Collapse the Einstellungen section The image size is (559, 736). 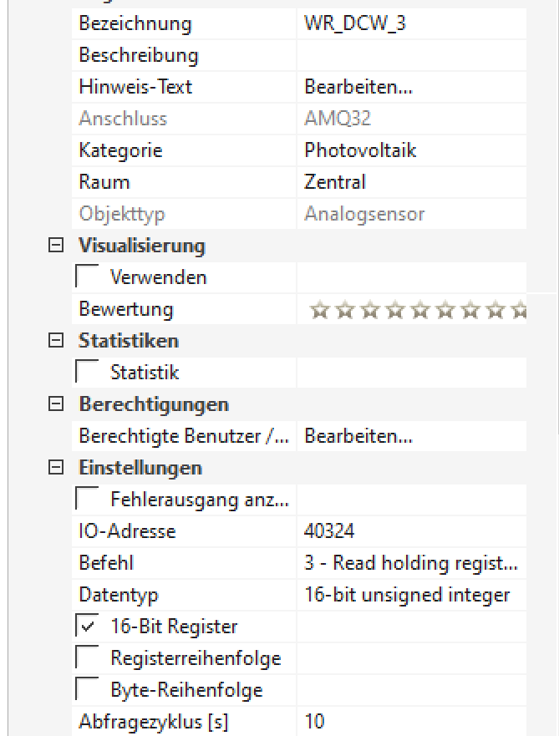pyautogui.click(x=54, y=468)
